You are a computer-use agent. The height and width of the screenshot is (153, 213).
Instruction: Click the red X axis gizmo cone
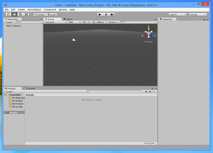coord(145,35)
